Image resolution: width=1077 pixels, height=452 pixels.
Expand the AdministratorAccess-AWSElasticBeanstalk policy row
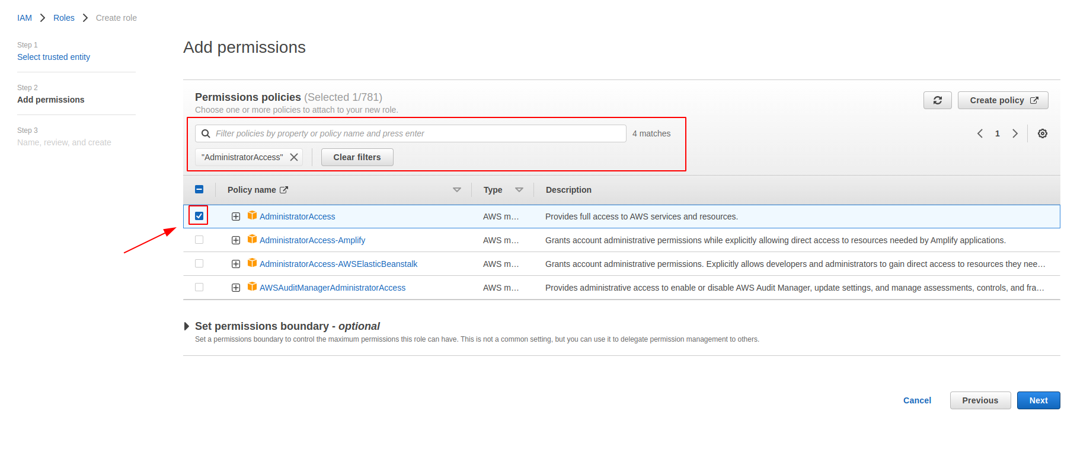[x=236, y=264]
